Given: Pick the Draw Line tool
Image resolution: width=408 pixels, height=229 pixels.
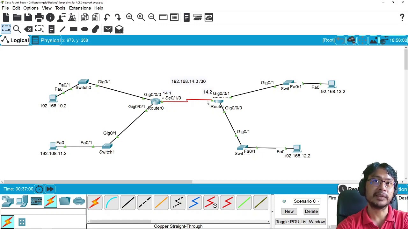Looking at the screenshot, I should click(x=62, y=30).
